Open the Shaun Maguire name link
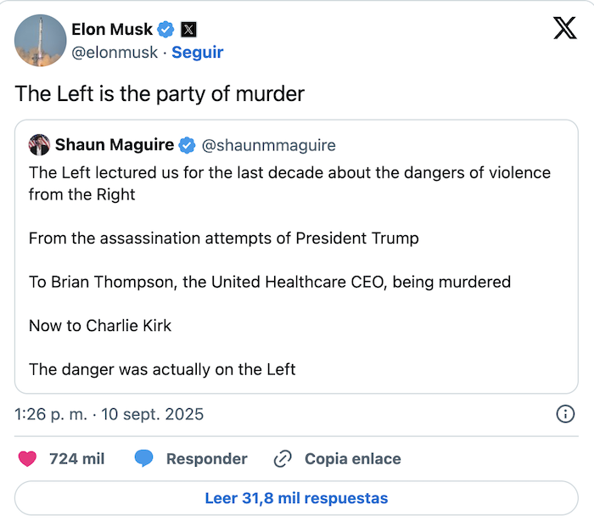The width and height of the screenshot is (594, 527). [x=115, y=145]
